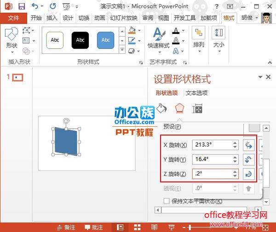Click 备注 Notes button in status bar

pyautogui.click(x=66, y=227)
